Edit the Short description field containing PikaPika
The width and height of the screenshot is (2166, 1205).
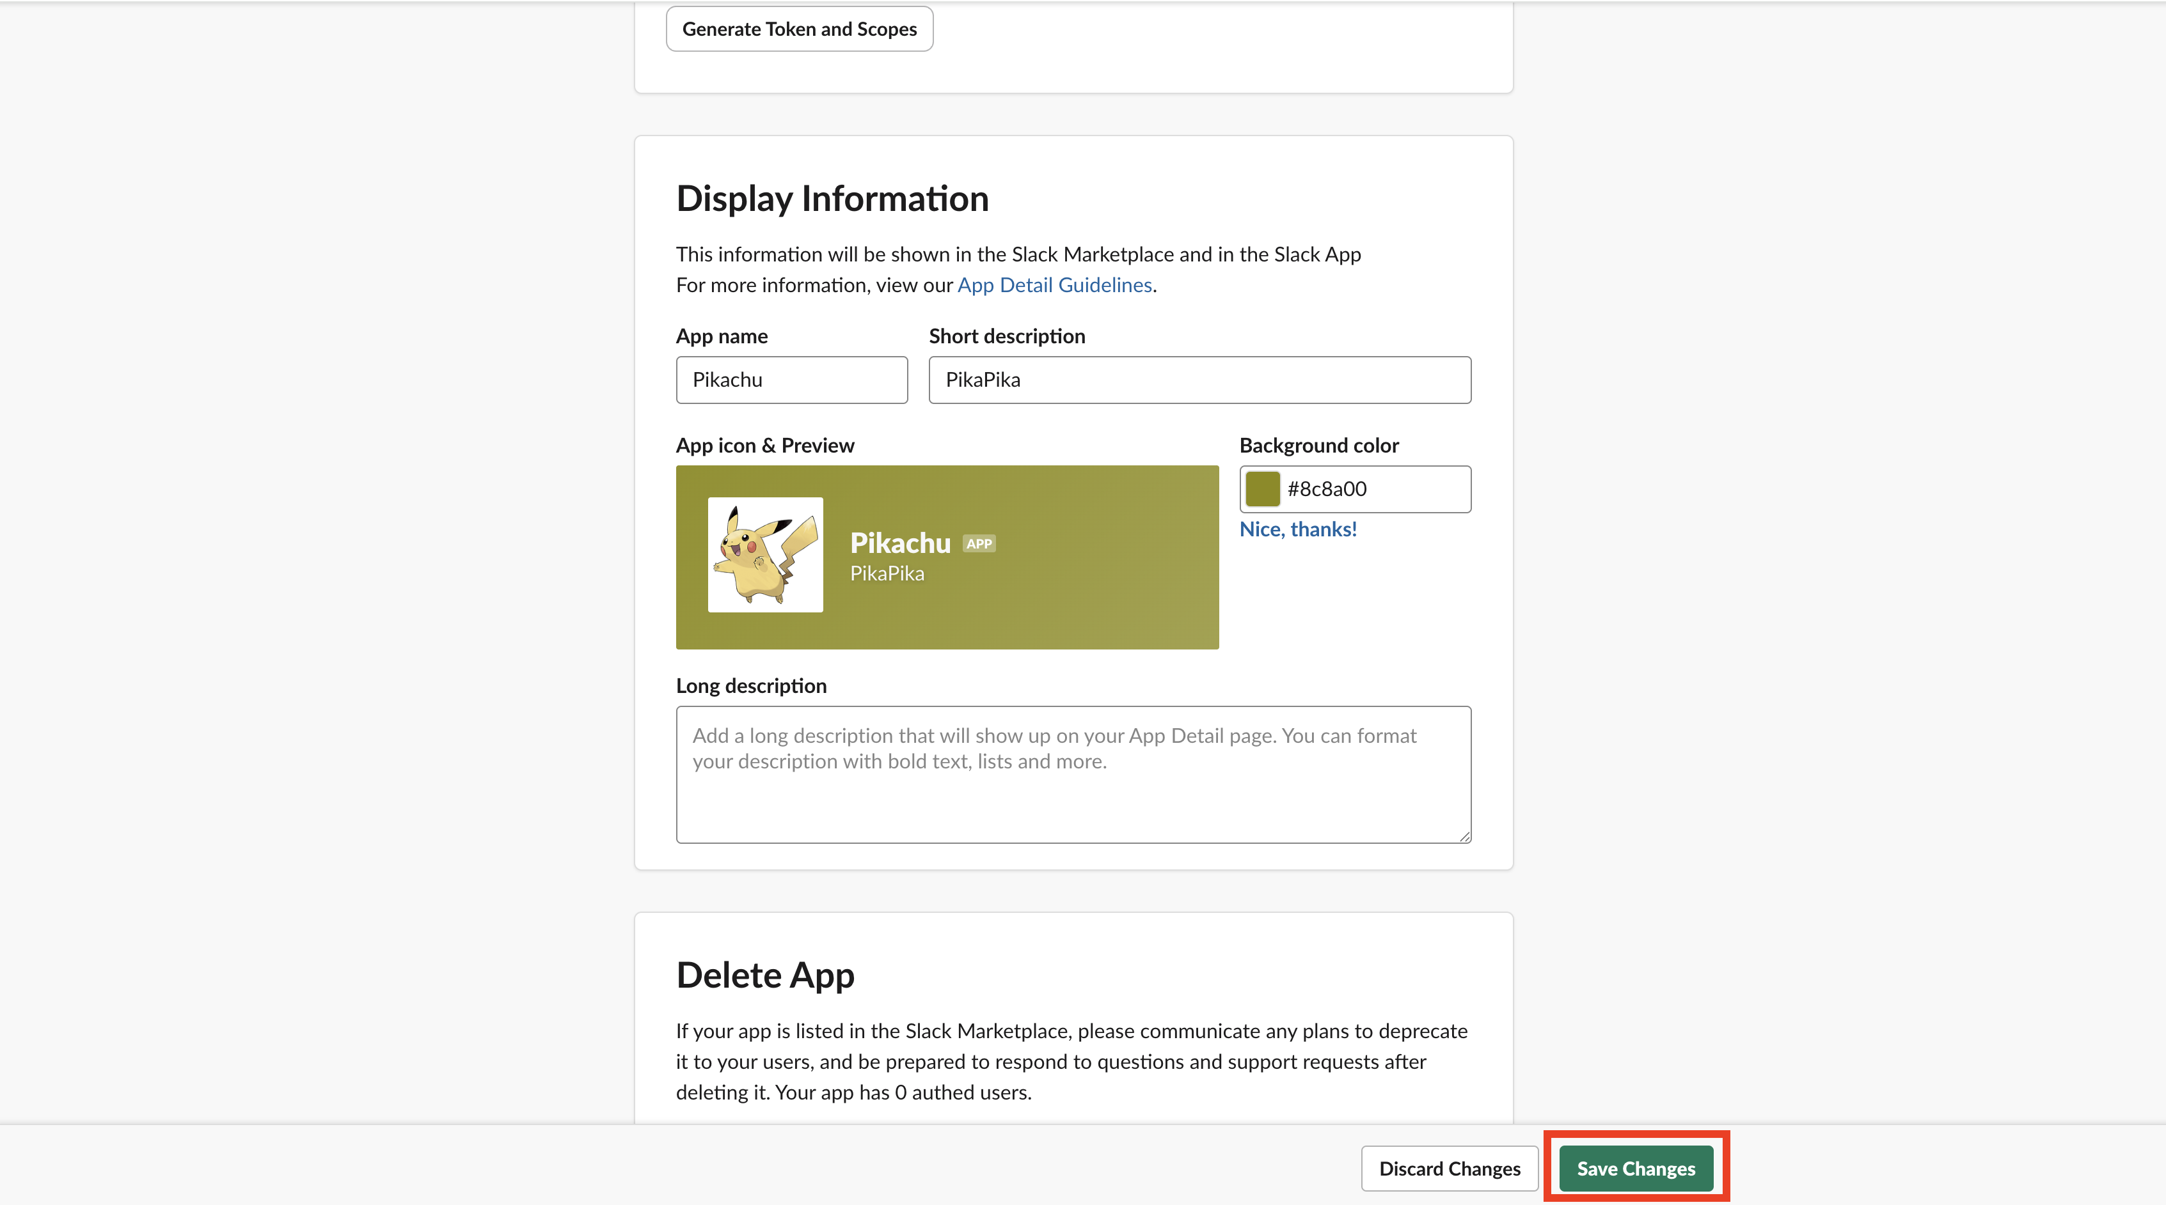click(1200, 380)
